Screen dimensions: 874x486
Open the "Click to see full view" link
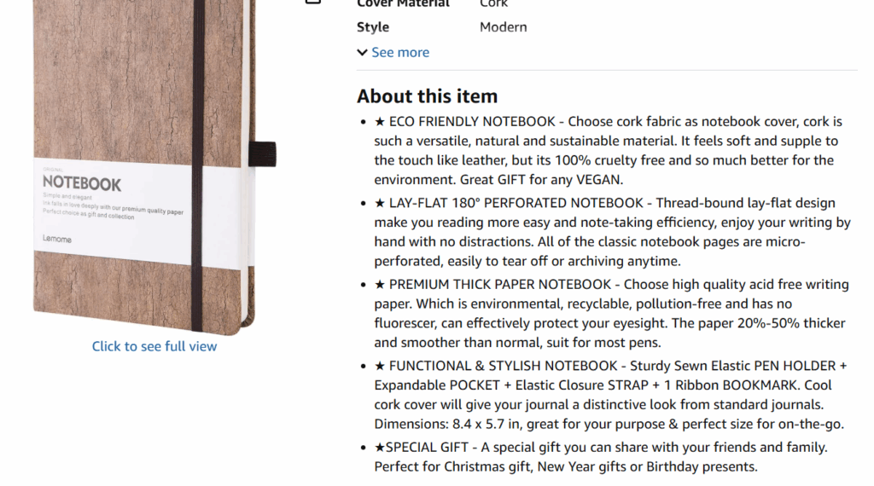click(x=154, y=346)
